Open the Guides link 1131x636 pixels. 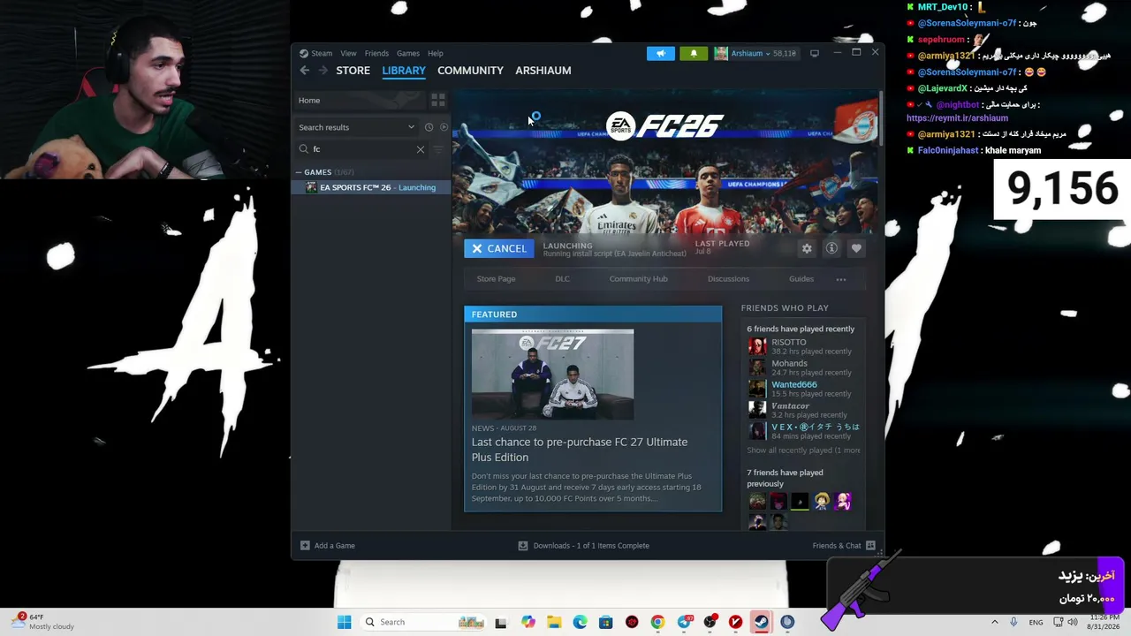click(x=801, y=279)
